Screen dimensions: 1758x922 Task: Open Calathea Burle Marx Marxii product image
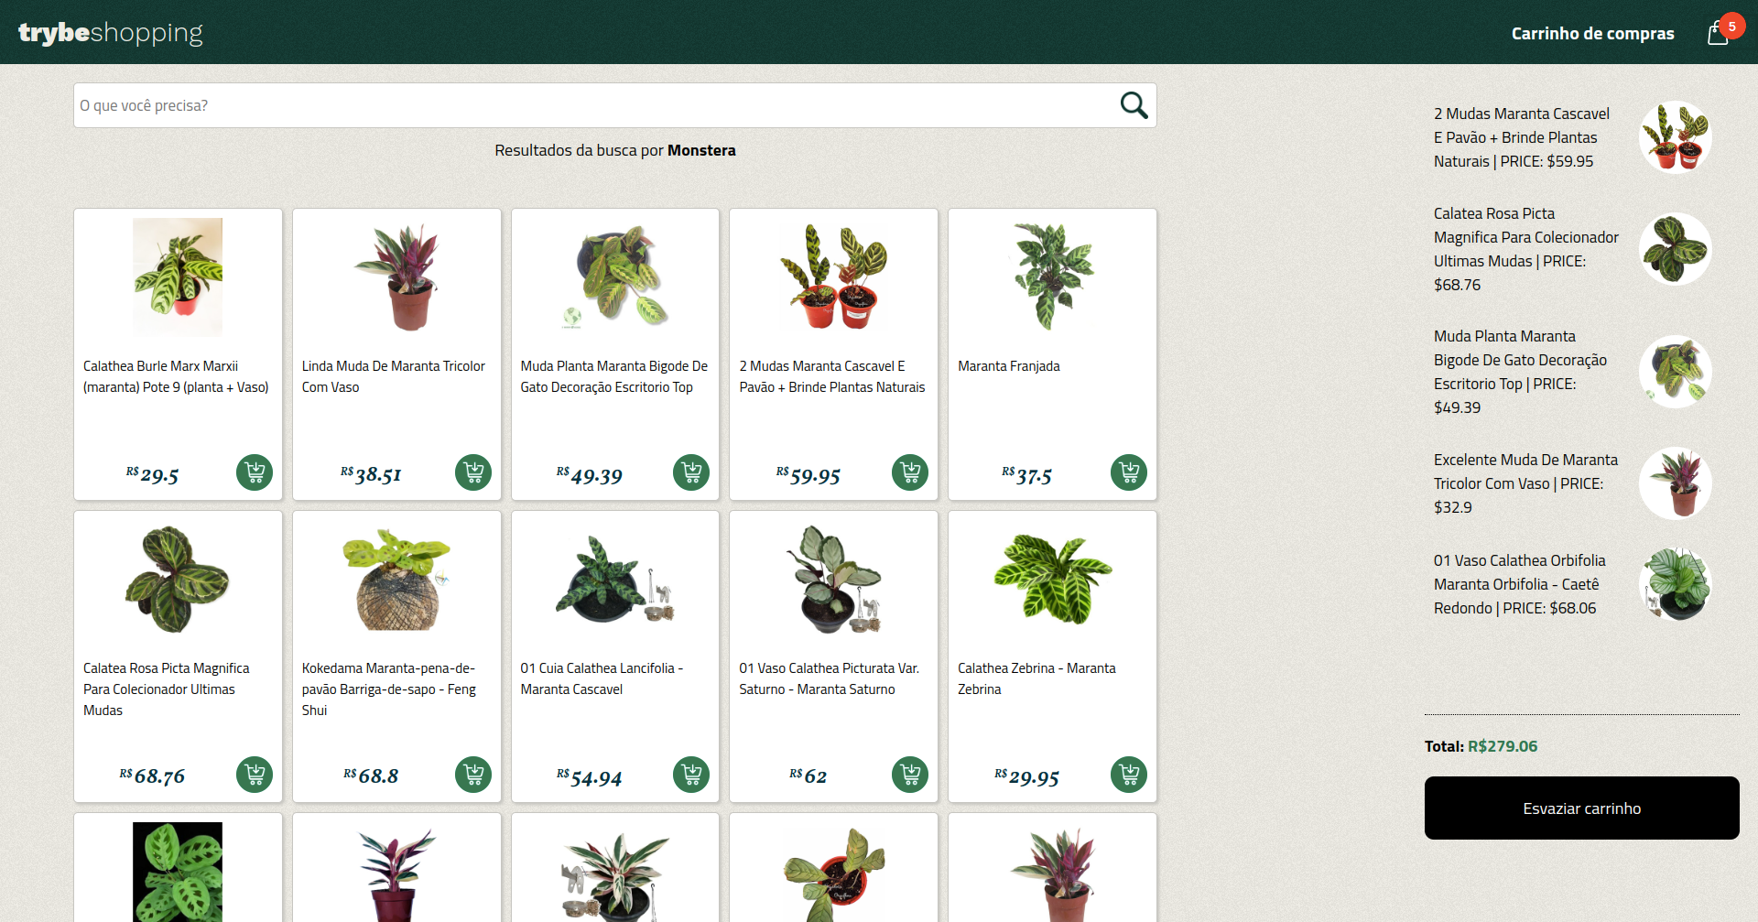[178, 277]
